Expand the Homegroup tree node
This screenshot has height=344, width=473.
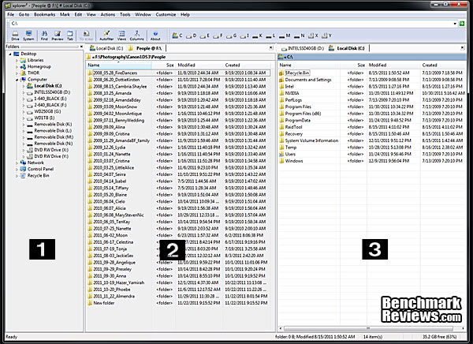(x=17, y=67)
